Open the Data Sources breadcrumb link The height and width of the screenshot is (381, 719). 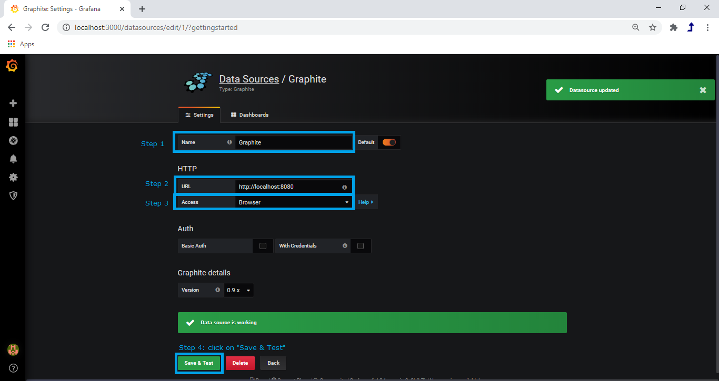pos(249,79)
